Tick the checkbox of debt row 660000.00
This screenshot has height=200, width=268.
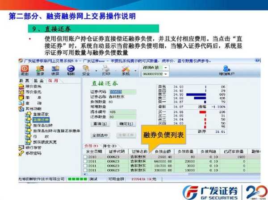point(85,161)
